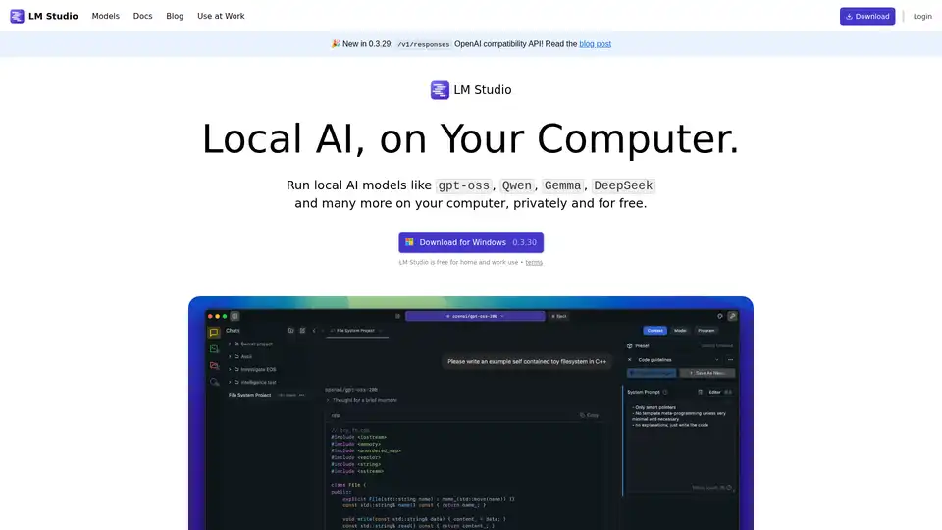
Task: Open the Models menu item
Action: pos(106,16)
